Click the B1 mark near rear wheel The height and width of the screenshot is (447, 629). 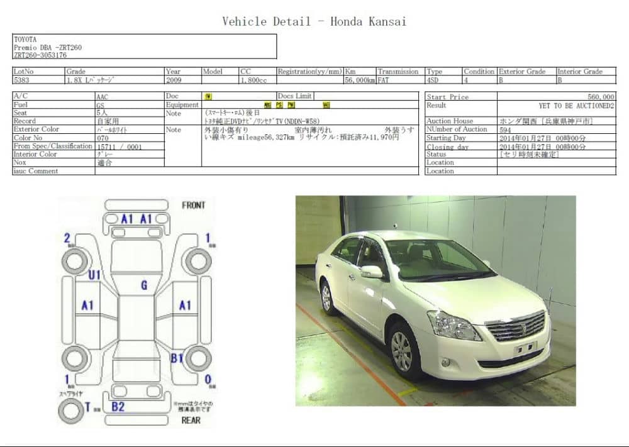pyautogui.click(x=177, y=358)
